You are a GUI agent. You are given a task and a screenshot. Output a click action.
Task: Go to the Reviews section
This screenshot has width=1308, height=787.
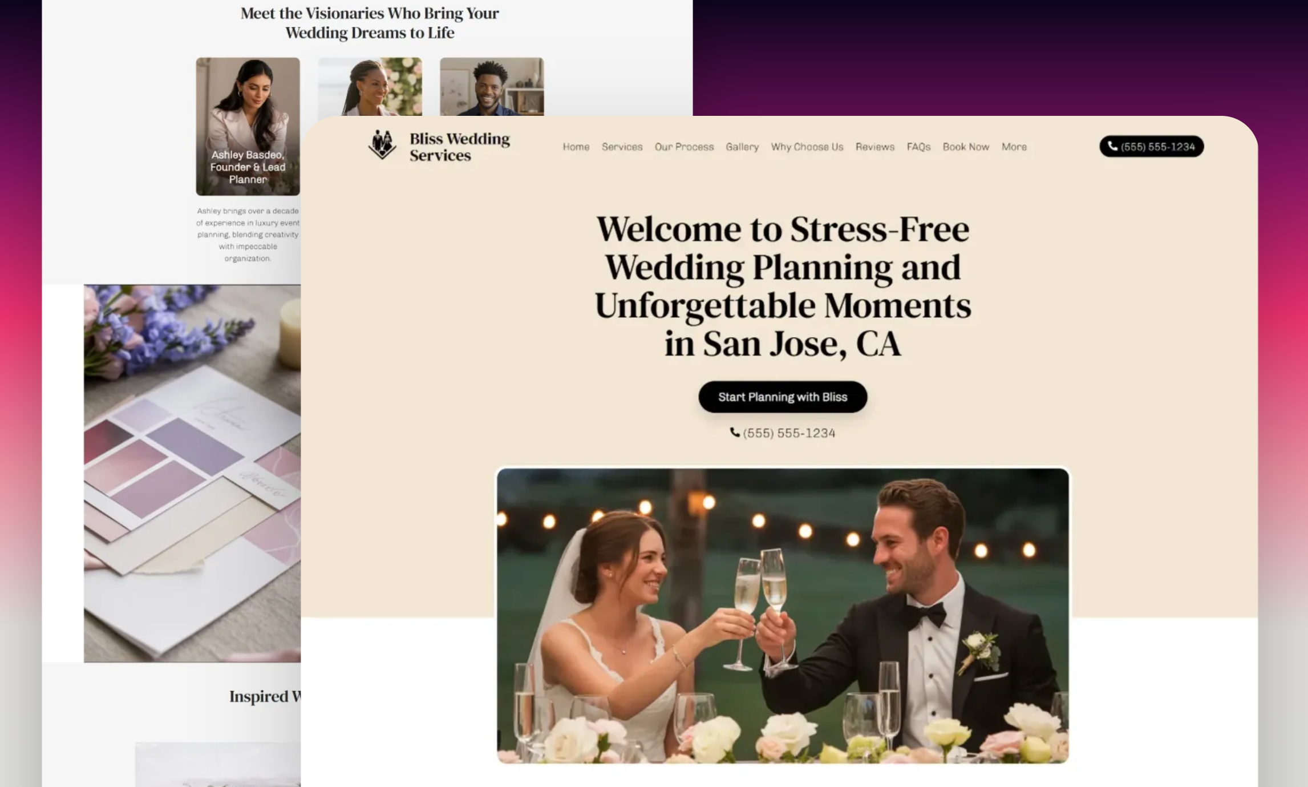point(874,147)
